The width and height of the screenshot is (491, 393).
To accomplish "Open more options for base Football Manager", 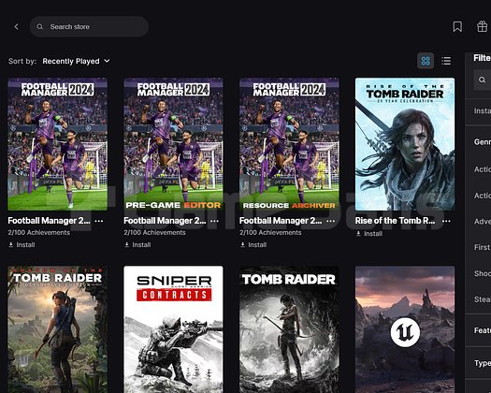I will (x=99, y=221).
